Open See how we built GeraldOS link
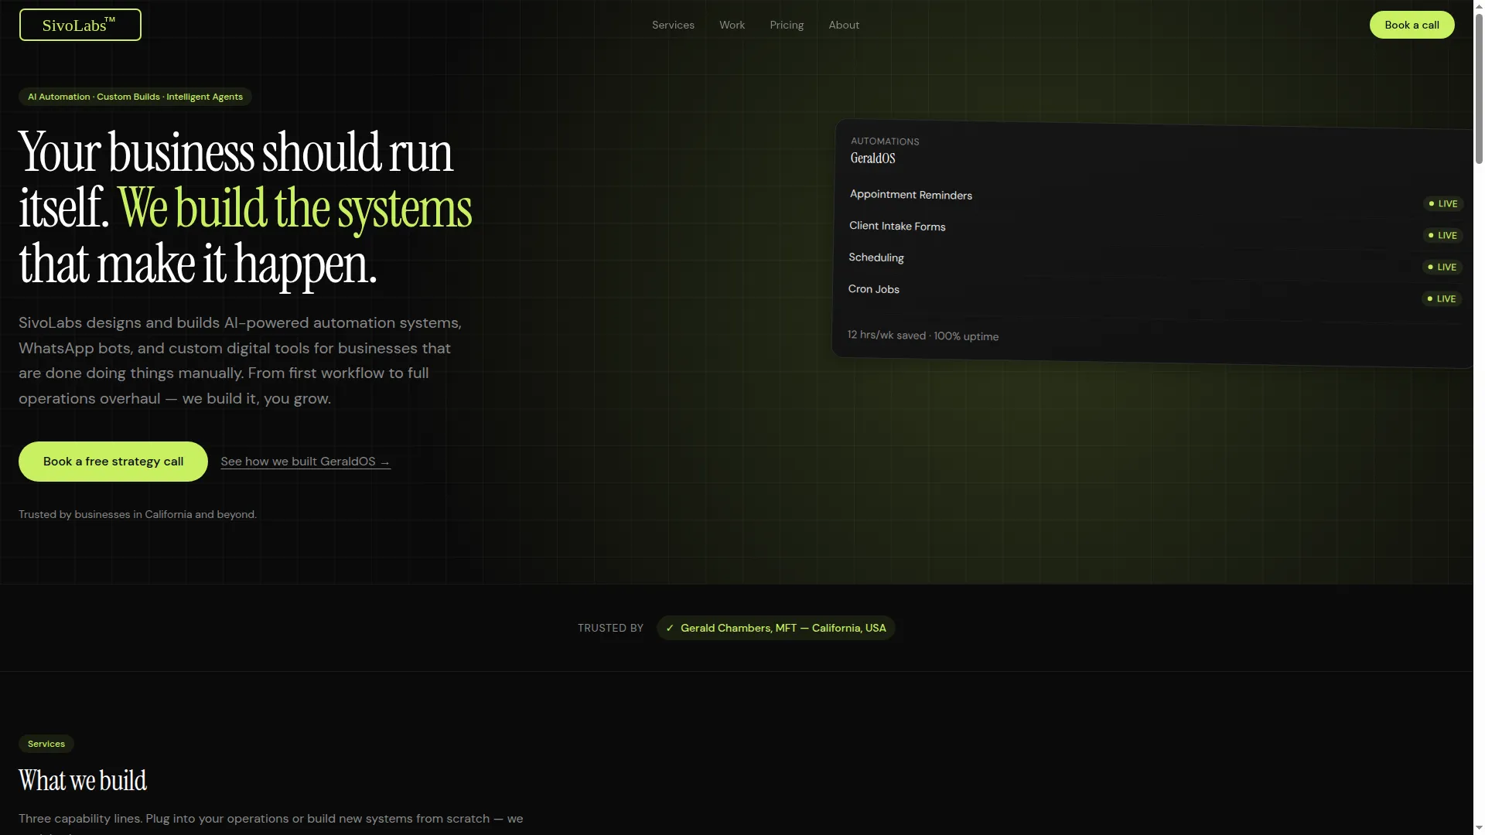 tap(306, 462)
